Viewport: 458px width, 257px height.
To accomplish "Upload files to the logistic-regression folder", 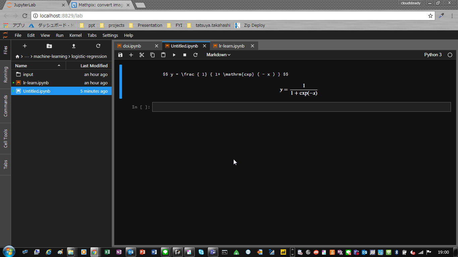I will coord(74,46).
